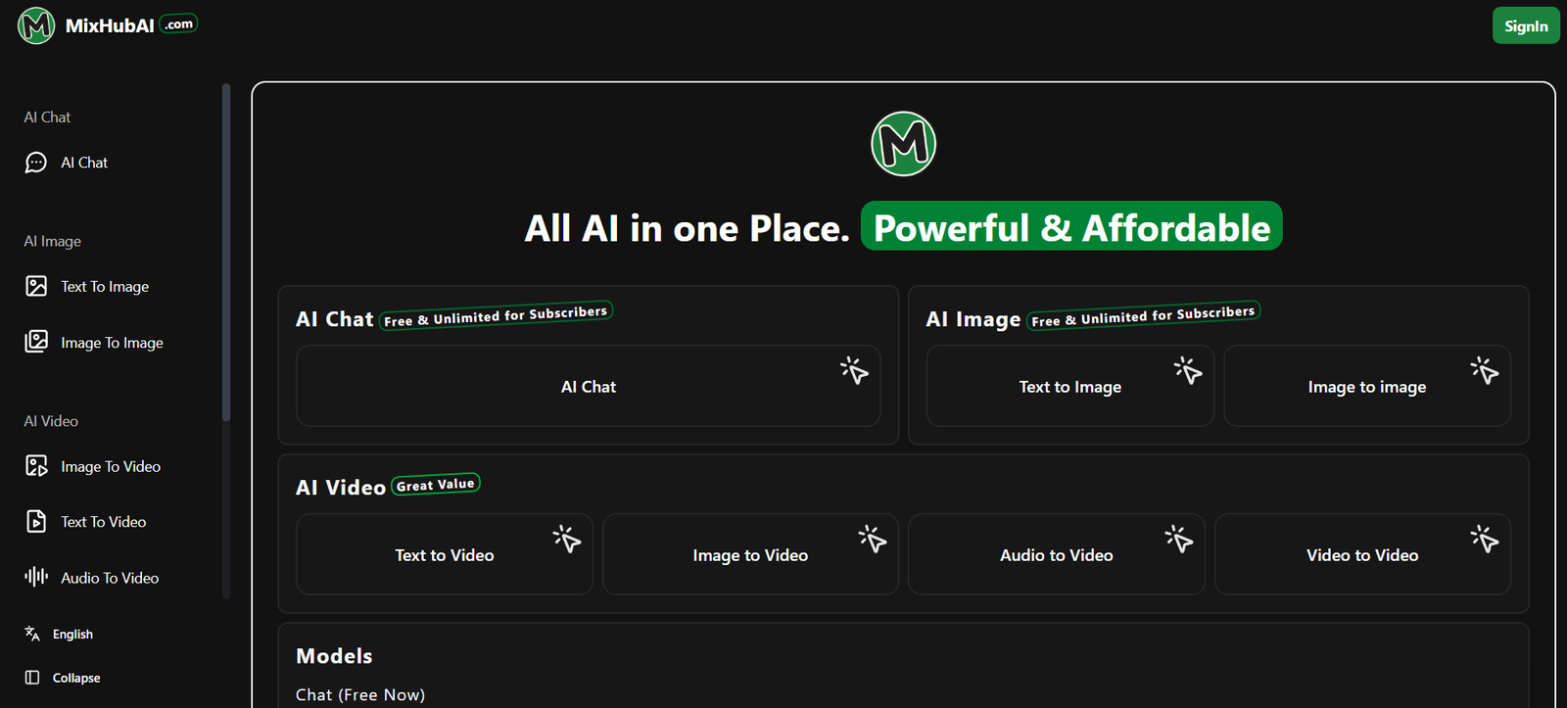Open the AI Chat card

588,387
